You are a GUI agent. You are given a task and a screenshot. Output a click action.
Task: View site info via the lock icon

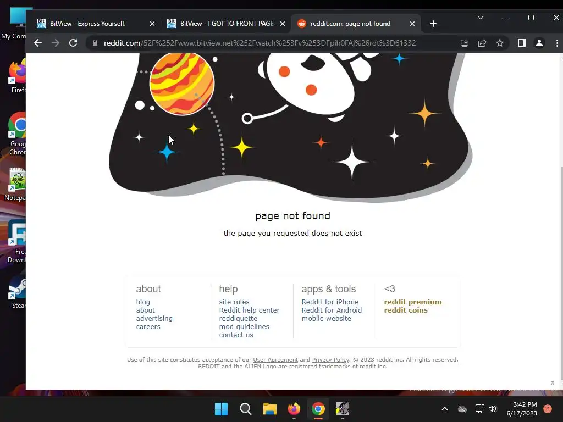click(x=95, y=43)
